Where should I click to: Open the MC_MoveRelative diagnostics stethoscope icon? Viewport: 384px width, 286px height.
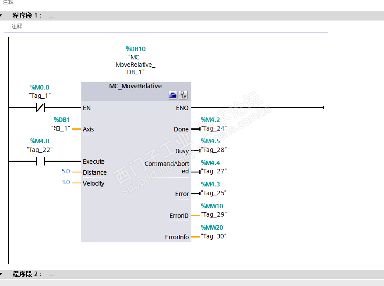coord(183,95)
